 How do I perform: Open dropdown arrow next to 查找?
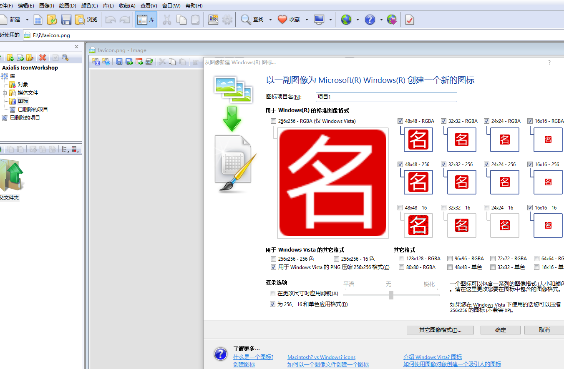[270, 20]
